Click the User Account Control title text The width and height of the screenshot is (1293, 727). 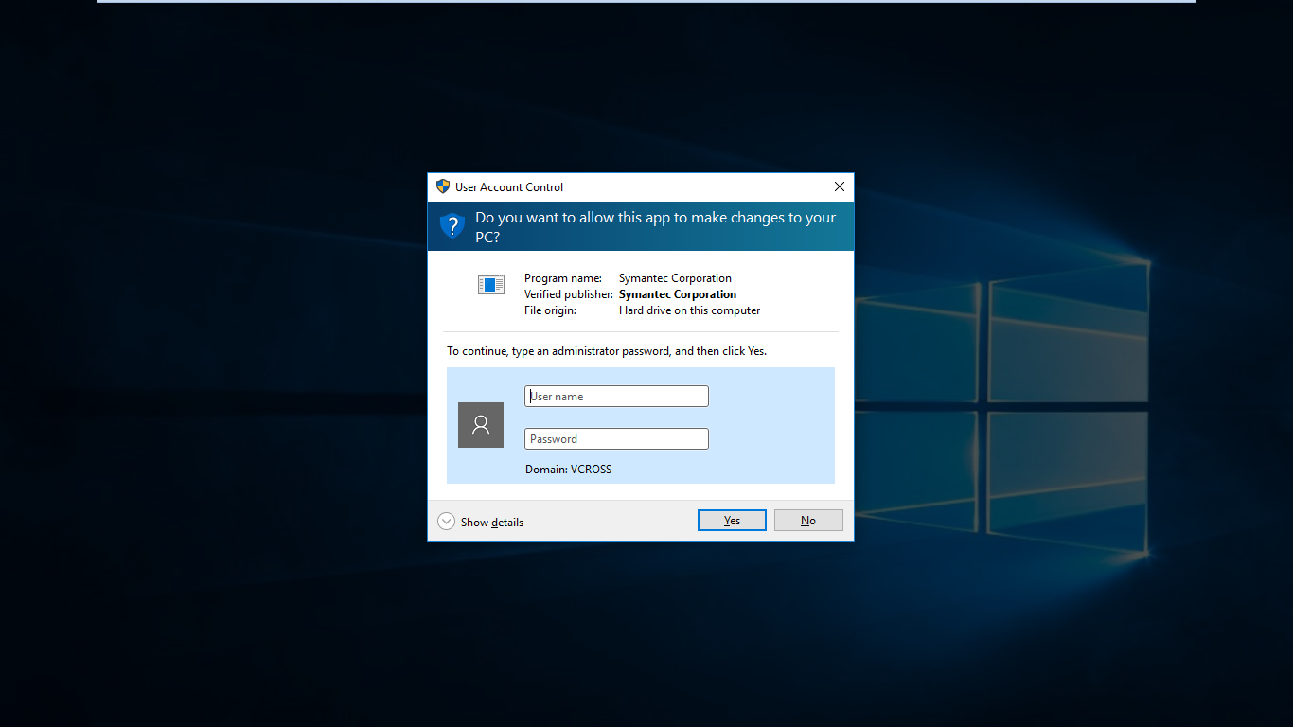[x=509, y=187]
